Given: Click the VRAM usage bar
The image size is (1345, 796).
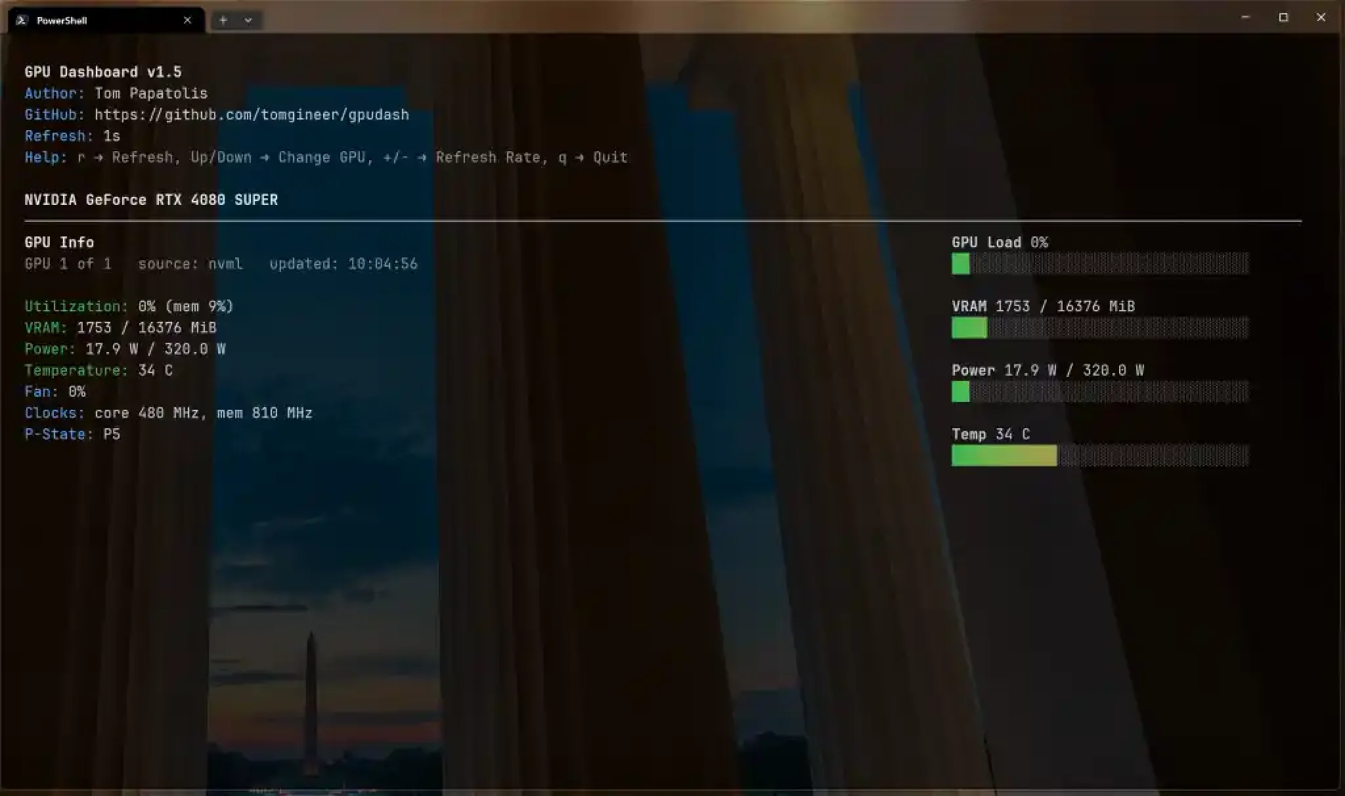Looking at the screenshot, I should (1100, 328).
